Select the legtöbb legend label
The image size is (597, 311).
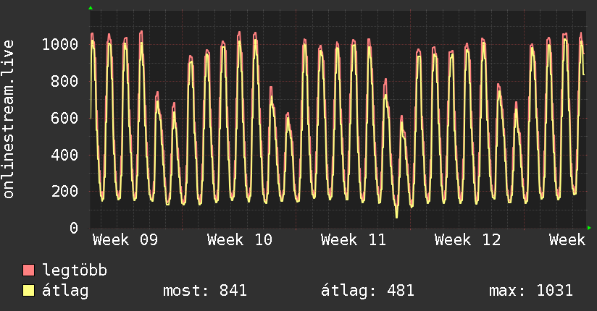(x=75, y=270)
